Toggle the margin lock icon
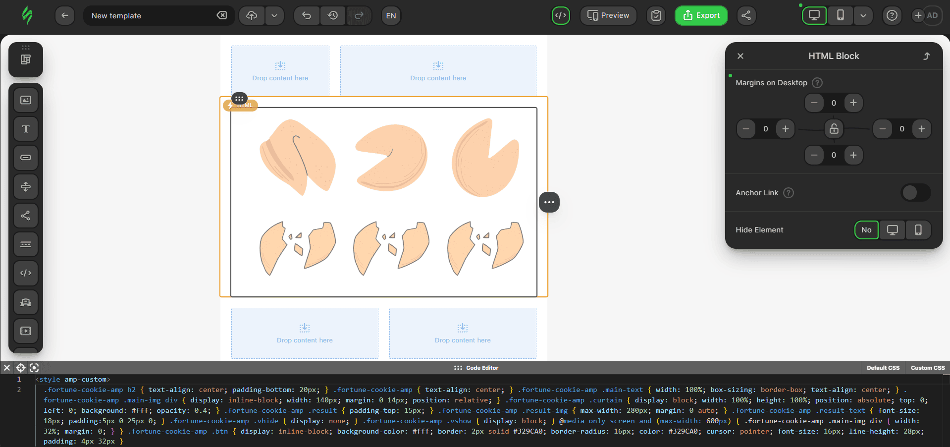Screen dimensions: 950x447 click(x=834, y=129)
